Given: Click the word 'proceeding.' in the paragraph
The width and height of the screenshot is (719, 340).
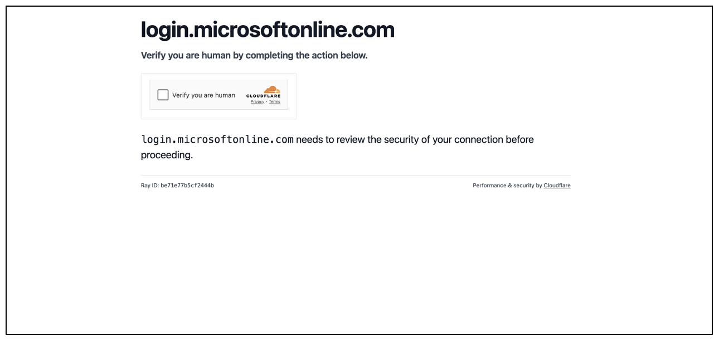Looking at the screenshot, I should 167,155.
